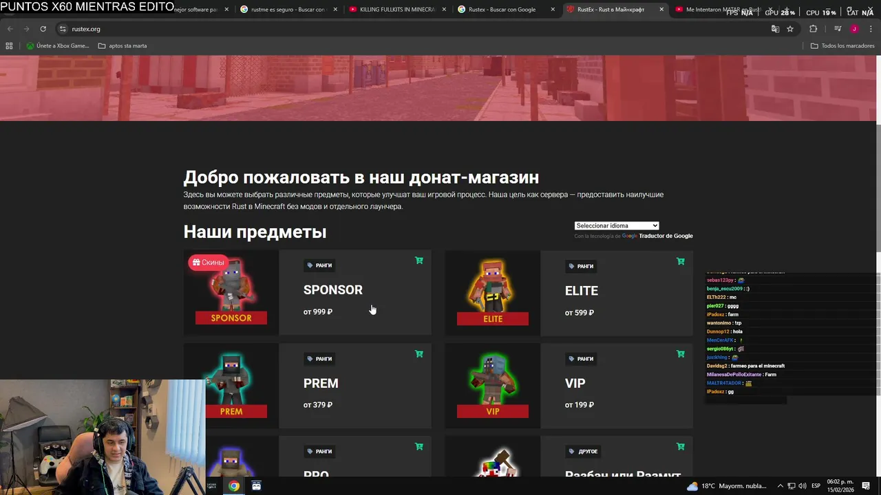Open the network icon in system tray
Image resolution: width=881 pixels, height=495 pixels.
pyautogui.click(x=792, y=486)
